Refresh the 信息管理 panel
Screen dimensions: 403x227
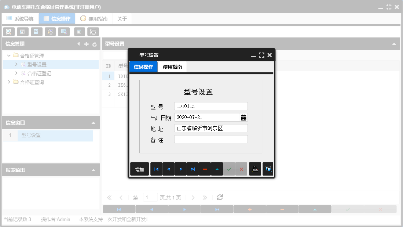(95, 44)
